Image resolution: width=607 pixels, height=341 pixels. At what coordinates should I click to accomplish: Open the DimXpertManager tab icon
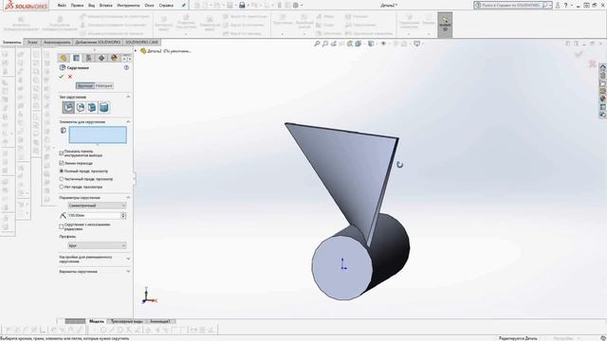click(101, 58)
